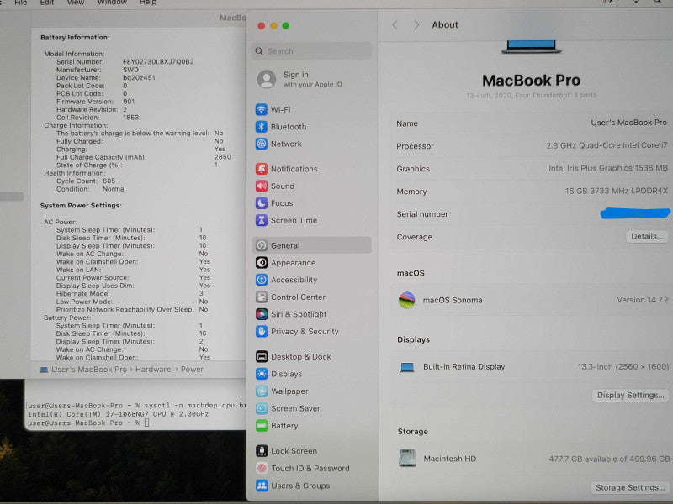This screenshot has width=673, height=504.
Task: Open Accessibility settings pane
Action: click(286, 280)
